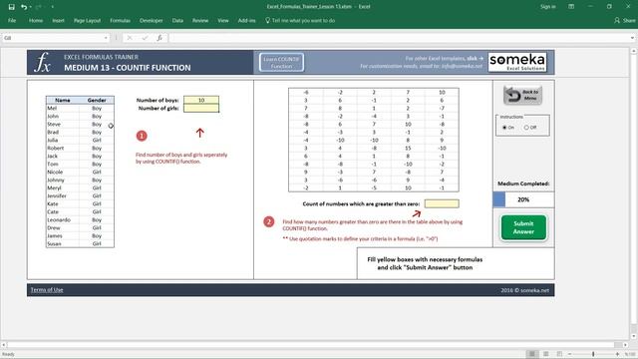Open the File menu
This screenshot has width=638, height=359.
tap(12, 20)
